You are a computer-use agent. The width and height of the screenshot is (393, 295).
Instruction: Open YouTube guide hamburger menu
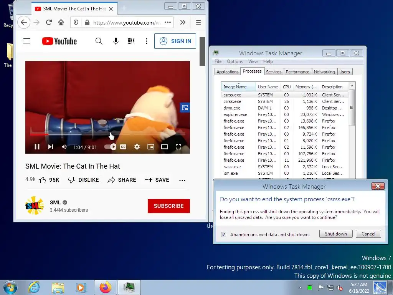27,41
